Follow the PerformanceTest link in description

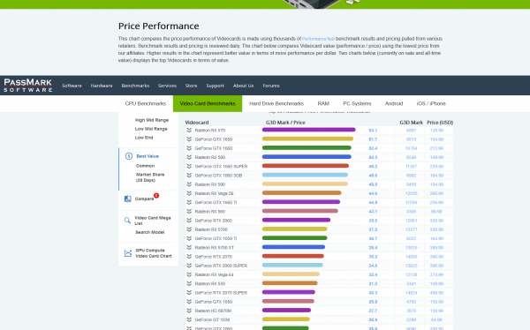coord(318,39)
